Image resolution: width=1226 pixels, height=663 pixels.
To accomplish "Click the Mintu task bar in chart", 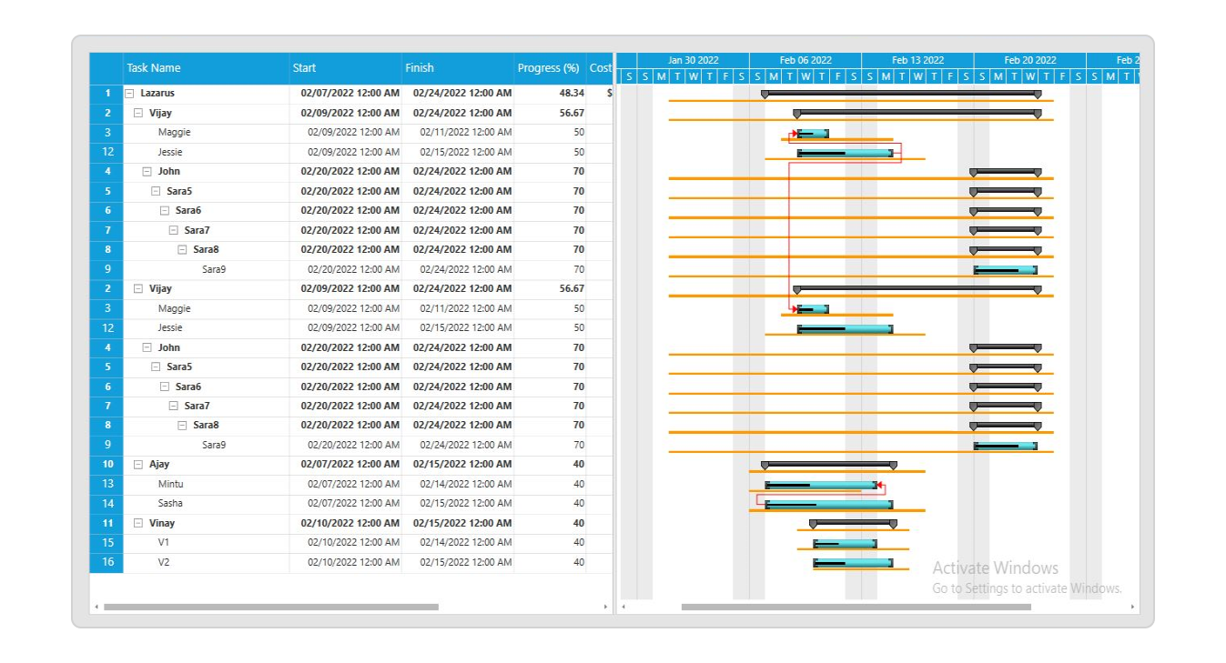I will 822,486.
